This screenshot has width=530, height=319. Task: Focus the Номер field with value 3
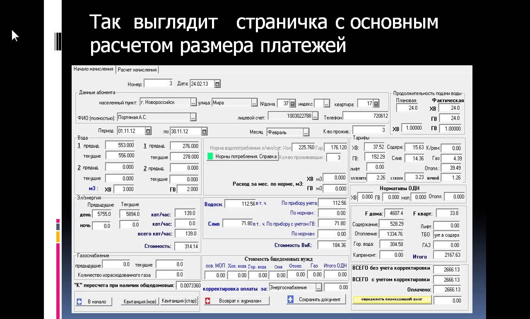point(158,84)
